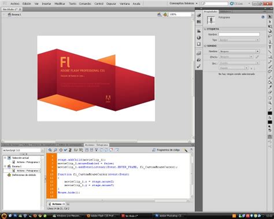Click the stroke color swatch
This screenshot has height=219, width=274.
[x=270, y=113]
